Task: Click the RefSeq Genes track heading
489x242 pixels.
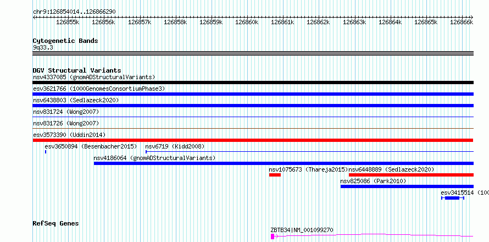Action: point(56,223)
